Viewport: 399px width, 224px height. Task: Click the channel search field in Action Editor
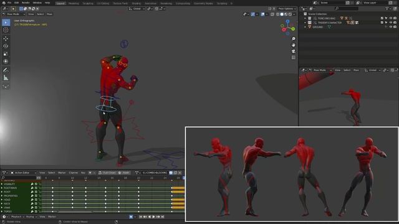[18, 177]
